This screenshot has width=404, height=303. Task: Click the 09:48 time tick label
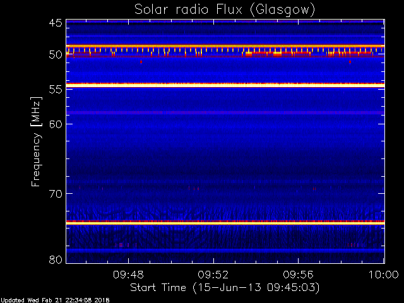129,275
